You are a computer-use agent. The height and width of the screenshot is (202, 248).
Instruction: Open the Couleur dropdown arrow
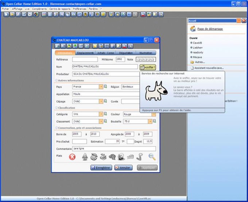pyautogui.click(x=154, y=114)
